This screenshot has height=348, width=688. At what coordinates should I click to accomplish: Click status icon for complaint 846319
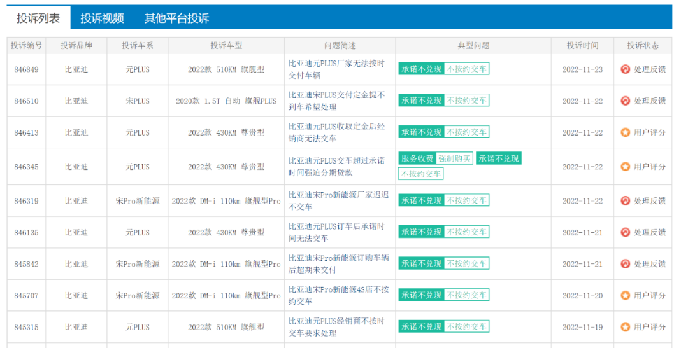pyautogui.click(x=626, y=201)
